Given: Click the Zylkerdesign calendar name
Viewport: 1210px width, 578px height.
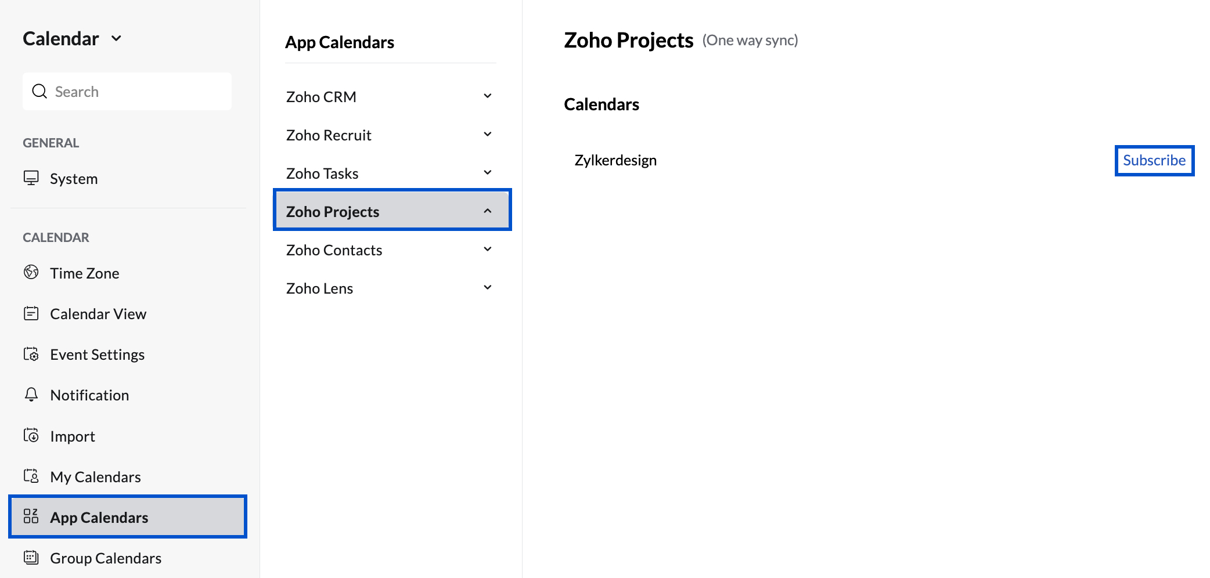Looking at the screenshot, I should tap(615, 160).
